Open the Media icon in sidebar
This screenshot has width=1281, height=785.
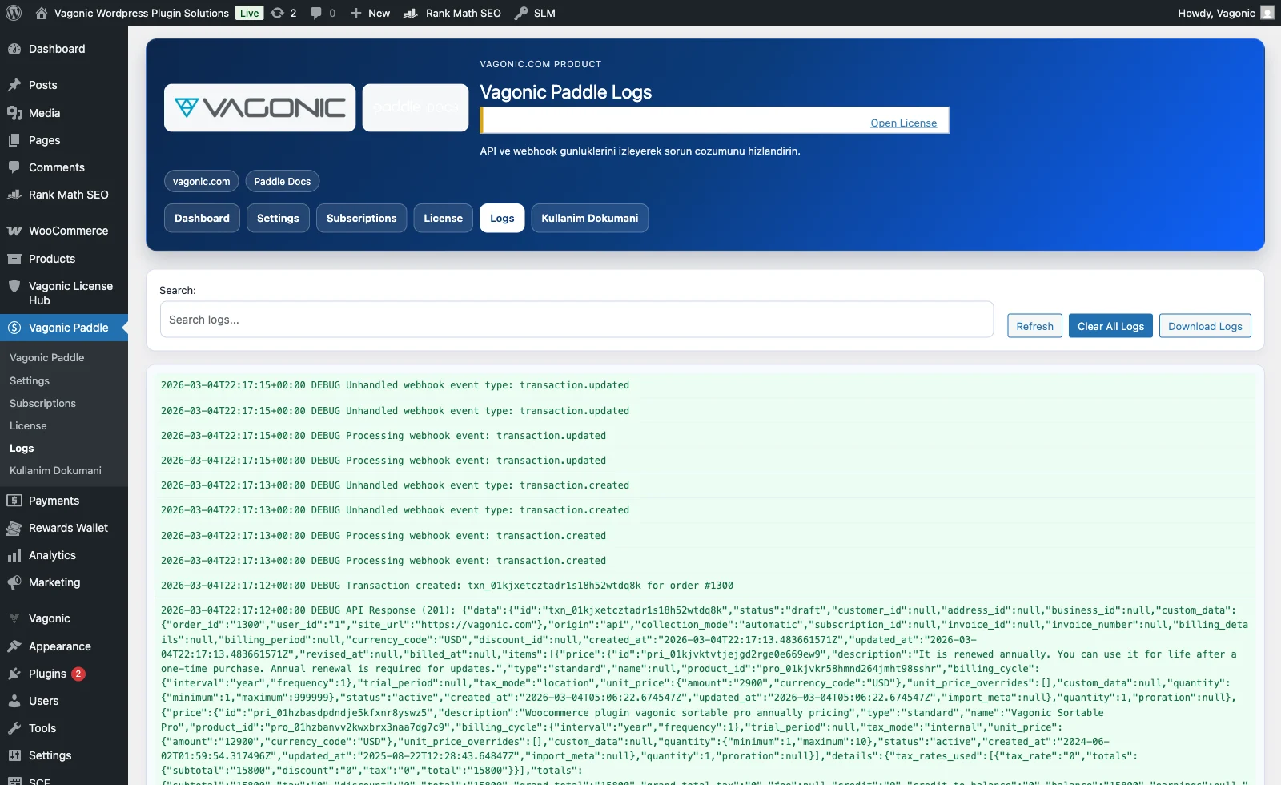point(14,113)
